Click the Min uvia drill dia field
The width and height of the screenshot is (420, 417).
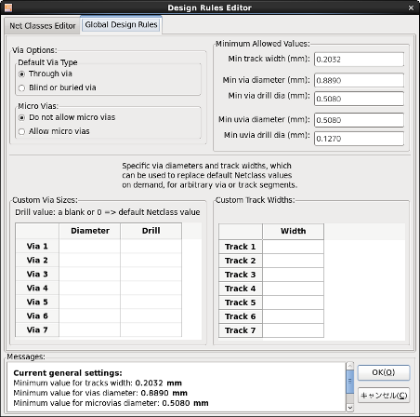[x=359, y=139]
